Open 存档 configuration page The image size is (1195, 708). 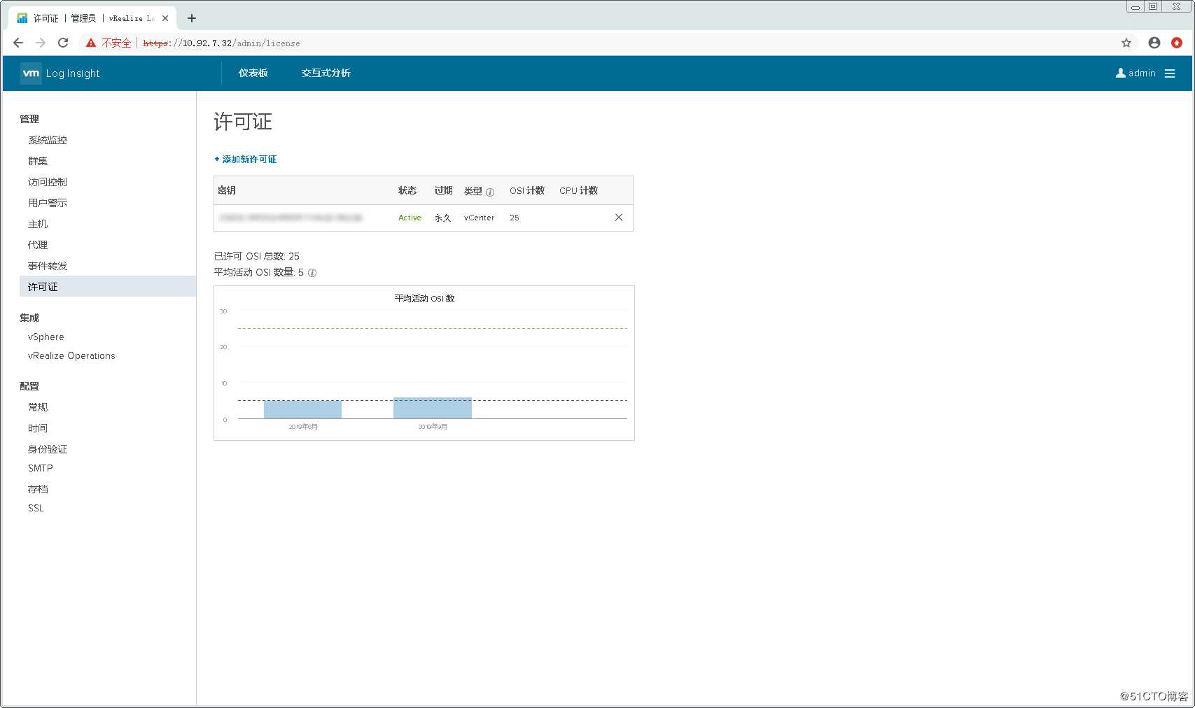pos(38,489)
